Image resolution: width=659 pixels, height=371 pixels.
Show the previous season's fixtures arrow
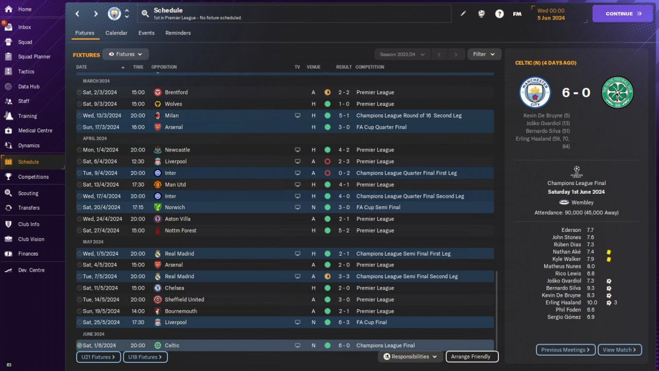439,54
